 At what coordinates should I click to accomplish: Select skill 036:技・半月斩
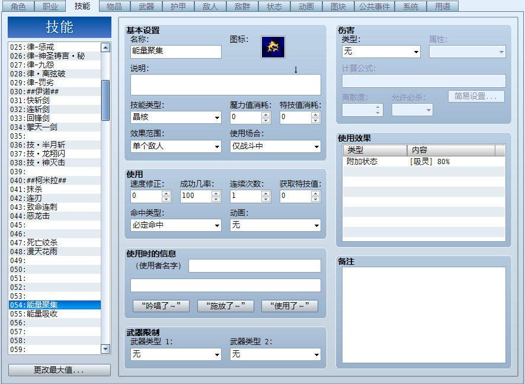(x=55, y=145)
